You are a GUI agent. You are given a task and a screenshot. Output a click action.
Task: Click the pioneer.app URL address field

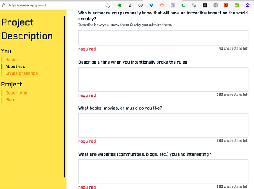[28, 6]
